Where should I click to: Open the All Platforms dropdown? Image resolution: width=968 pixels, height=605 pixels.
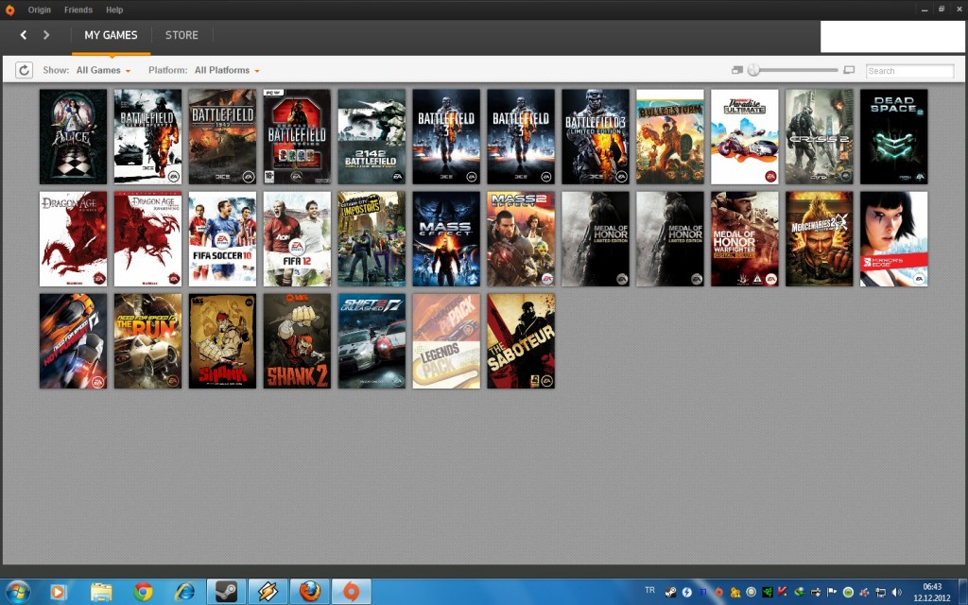click(x=227, y=70)
